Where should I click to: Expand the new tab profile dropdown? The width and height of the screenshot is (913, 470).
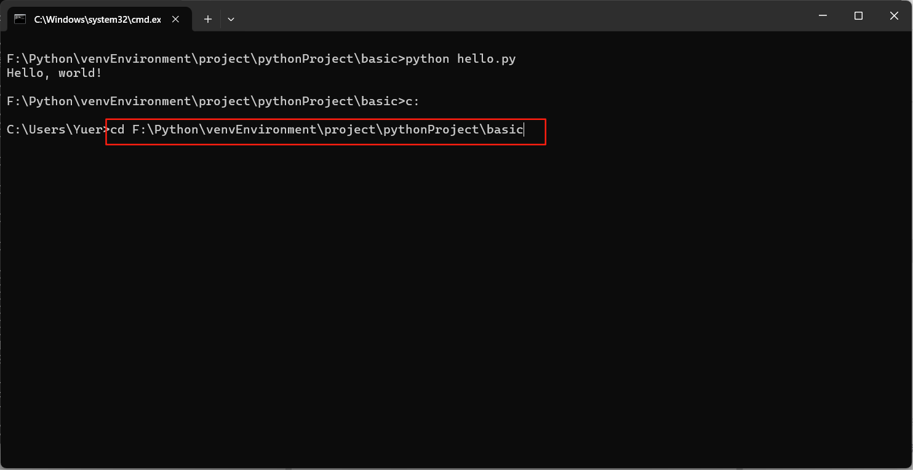[x=231, y=19]
